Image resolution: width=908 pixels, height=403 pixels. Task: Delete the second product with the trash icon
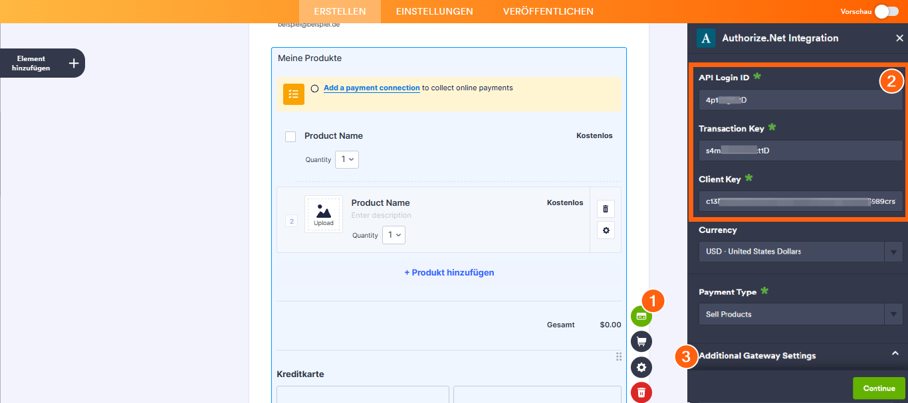pos(606,208)
